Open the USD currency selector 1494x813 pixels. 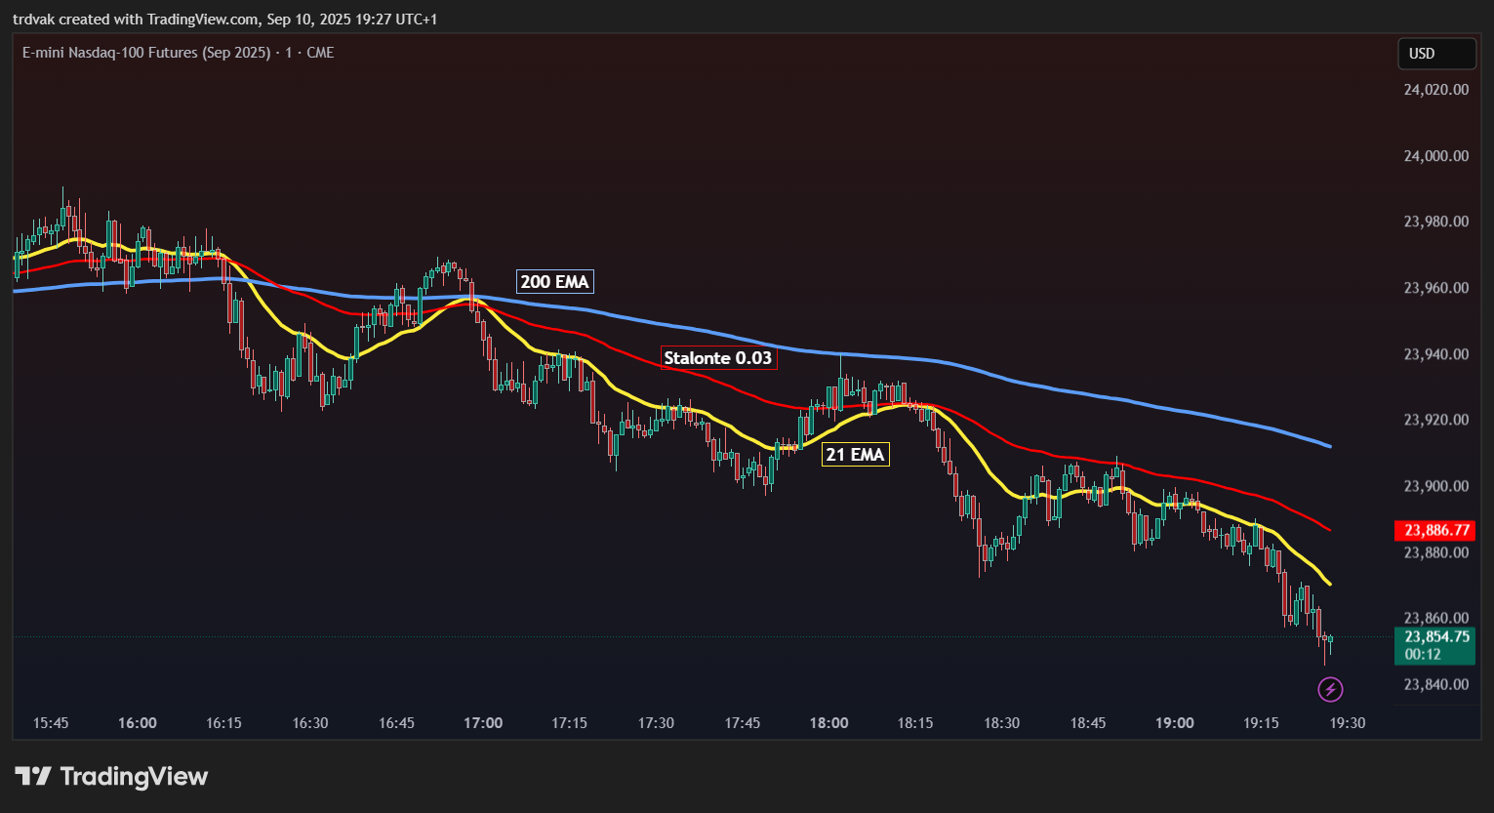(x=1436, y=54)
